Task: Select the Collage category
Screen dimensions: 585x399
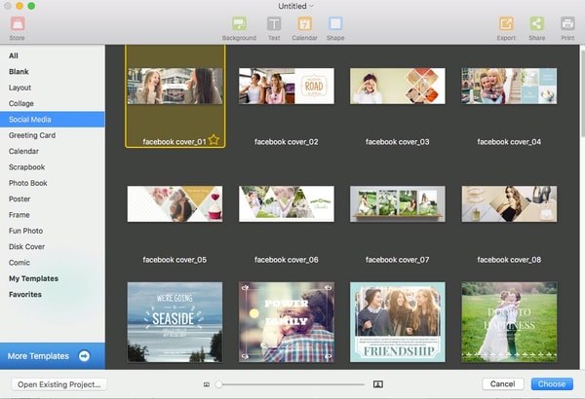Action: (x=53, y=103)
